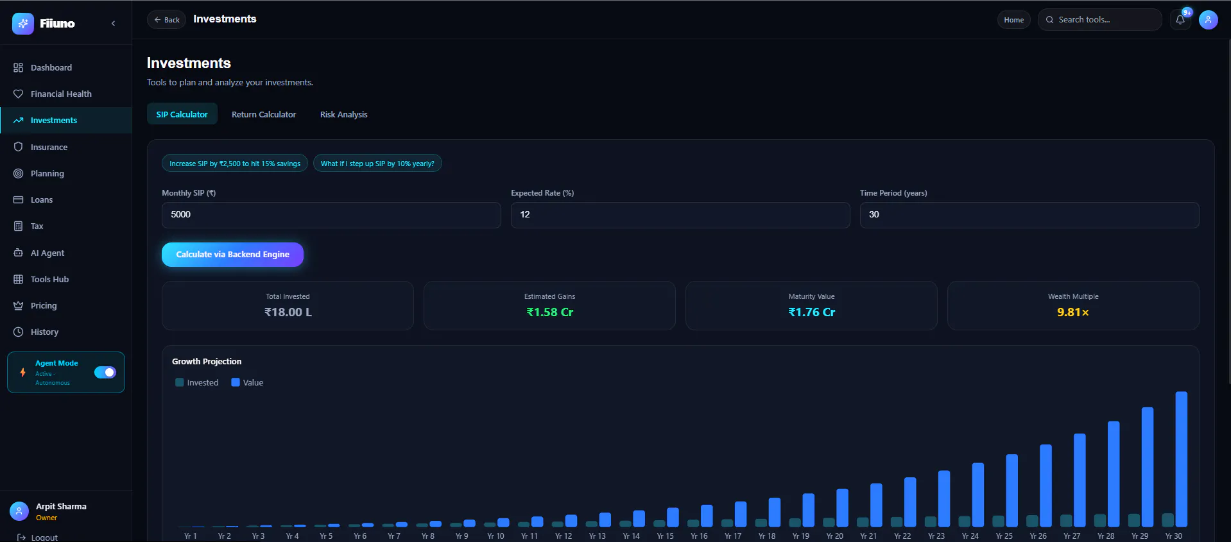Click the Yr 15 axis label
Image resolution: width=1231 pixels, height=542 pixels.
pyautogui.click(x=666, y=536)
